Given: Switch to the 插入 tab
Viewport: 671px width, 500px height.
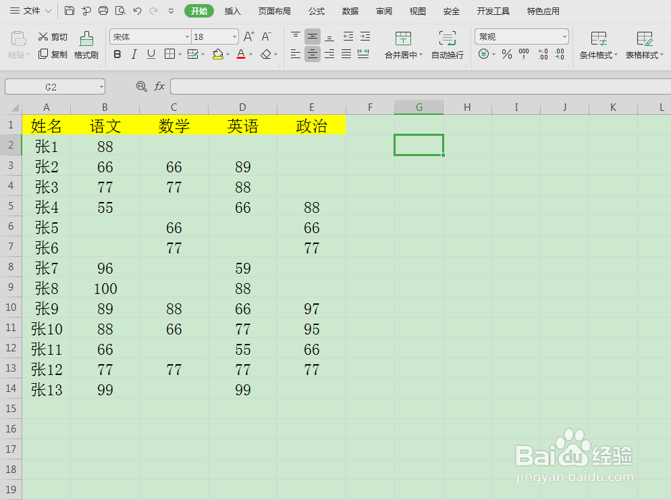Looking at the screenshot, I should click(233, 11).
